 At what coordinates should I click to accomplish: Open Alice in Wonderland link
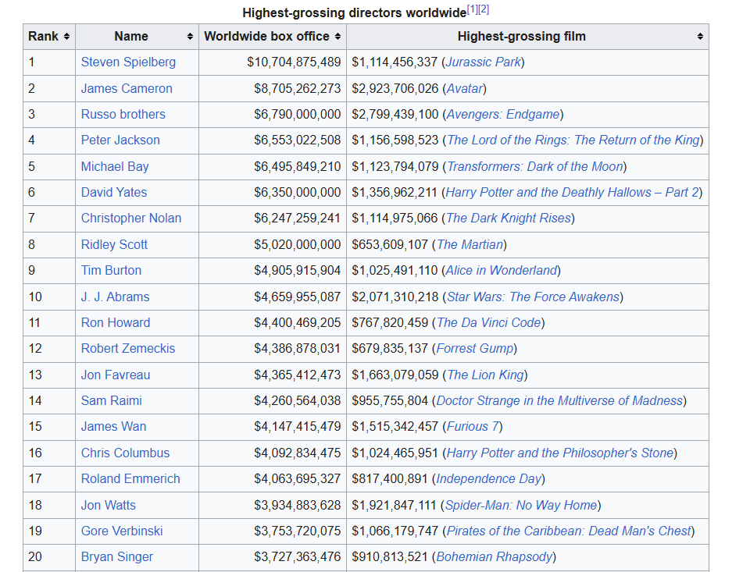click(502, 271)
